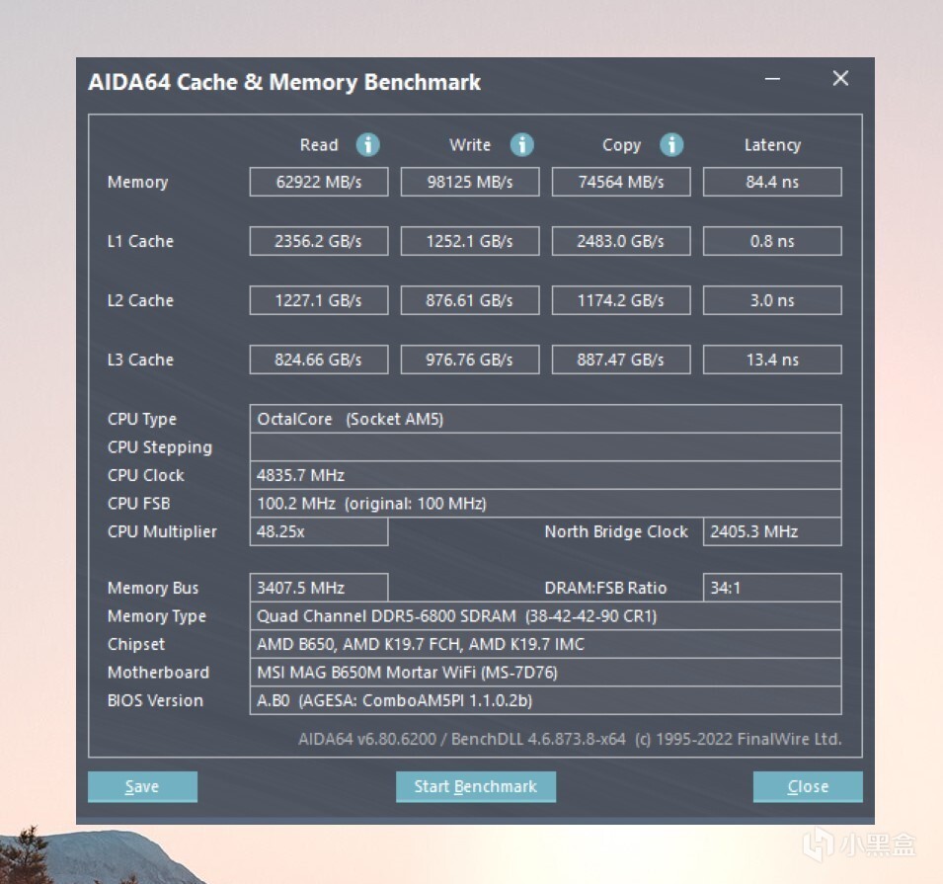Click the CPU Stepping label

(x=159, y=447)
